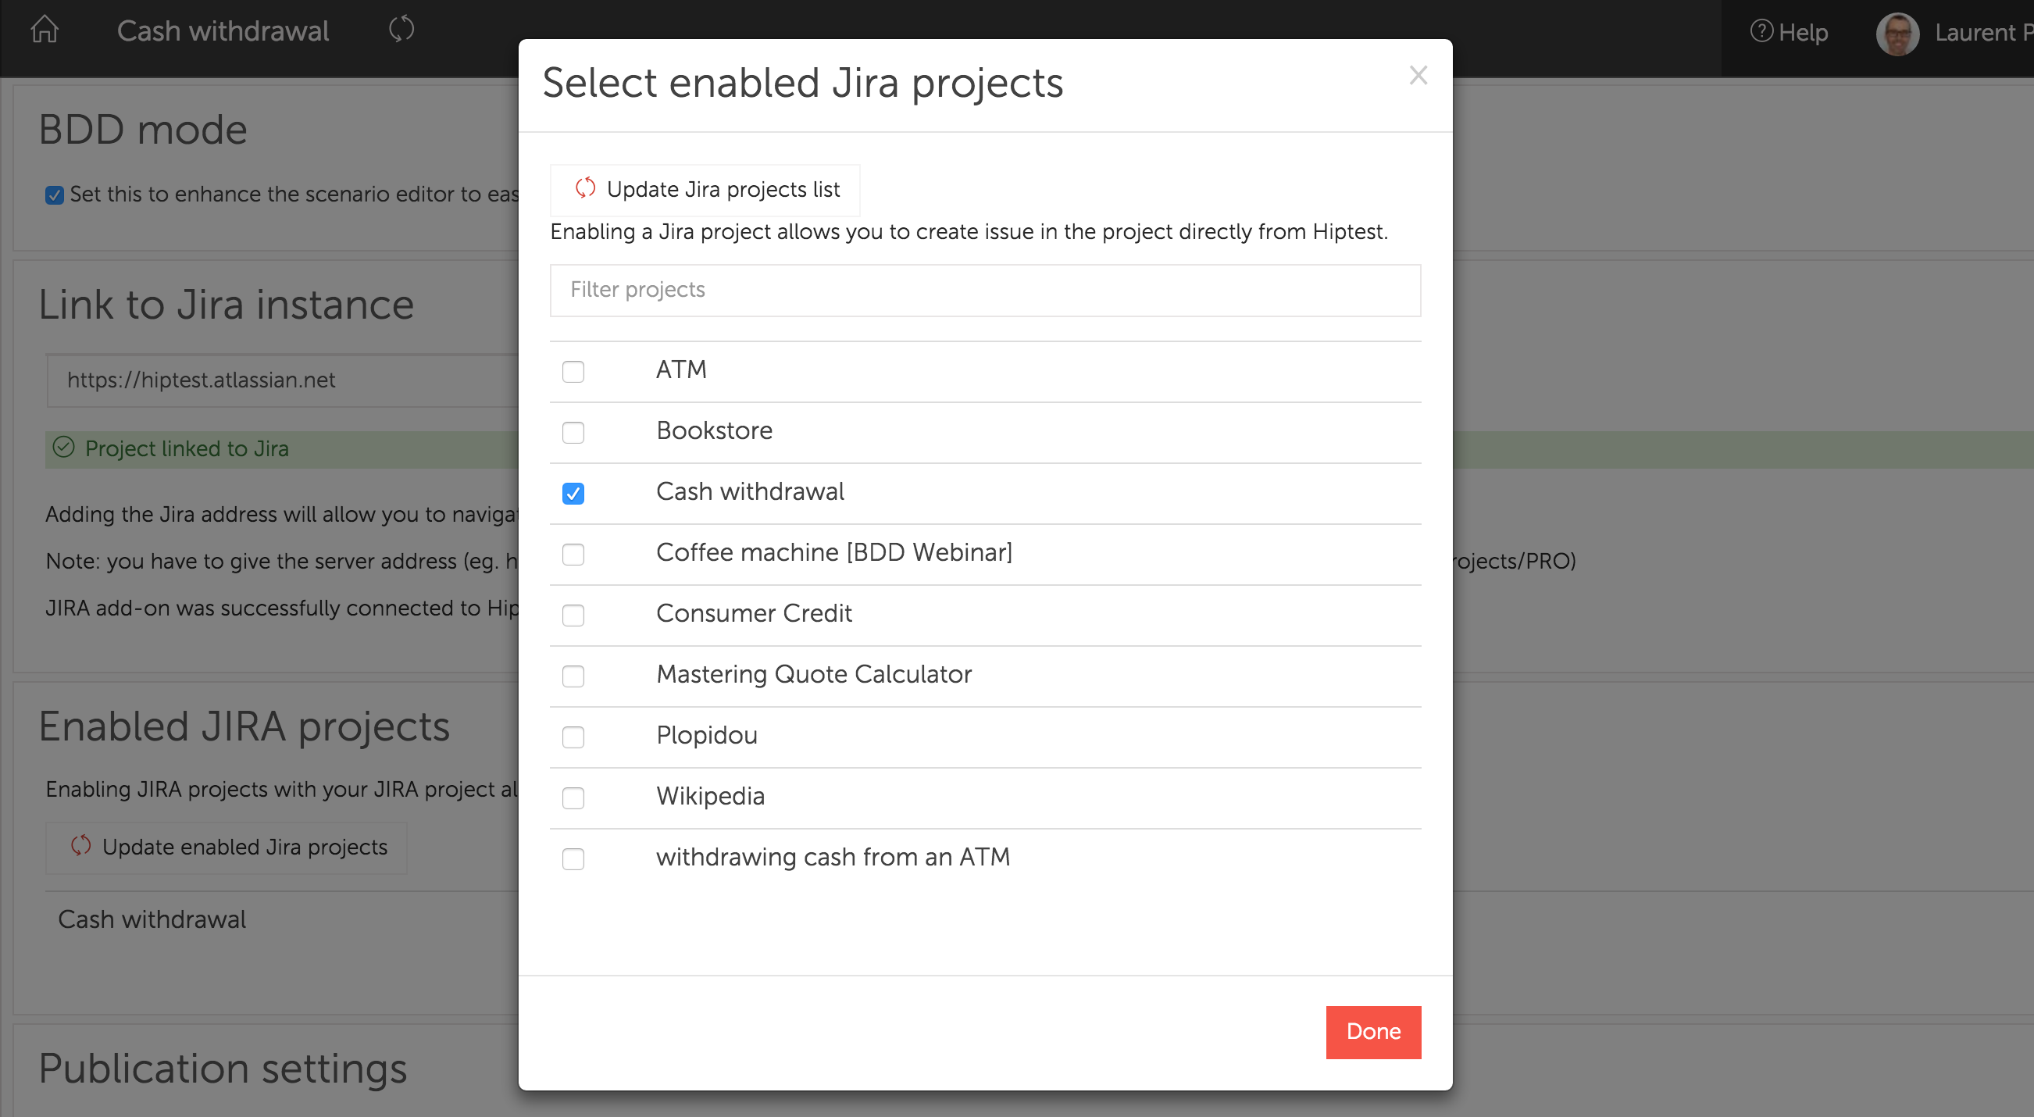Click the Filter projects input field

pos(985,290)
